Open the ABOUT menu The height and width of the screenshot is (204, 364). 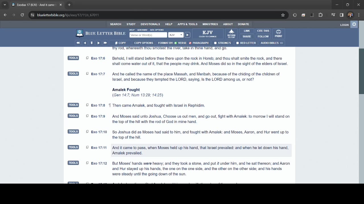click(x=228, y=24)
